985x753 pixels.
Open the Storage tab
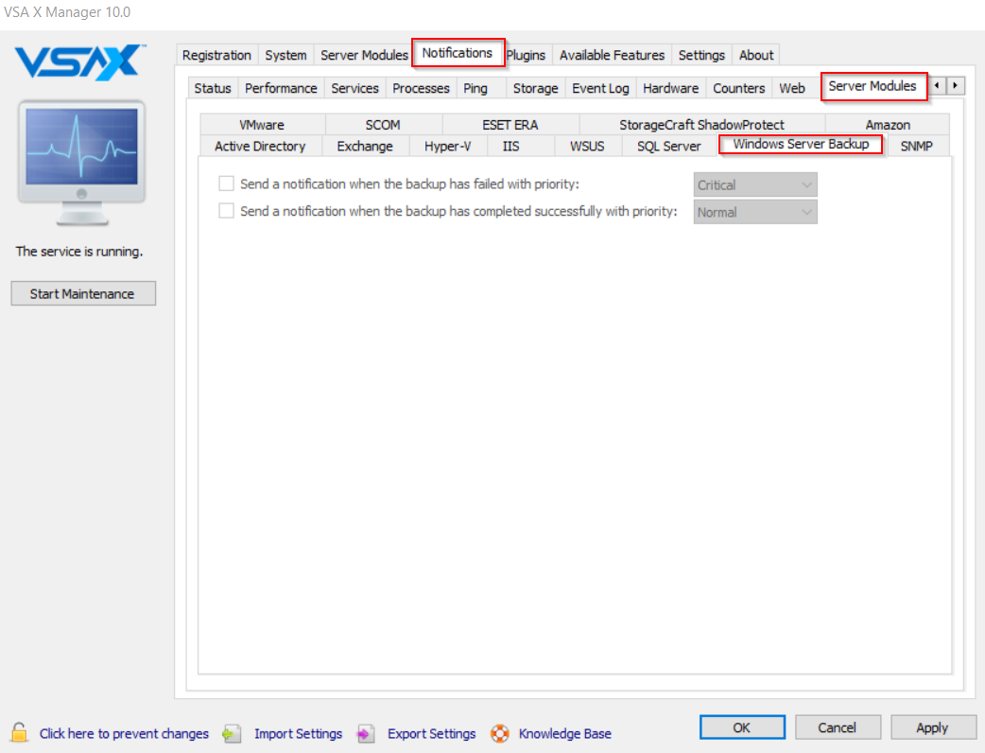point(536,89)
